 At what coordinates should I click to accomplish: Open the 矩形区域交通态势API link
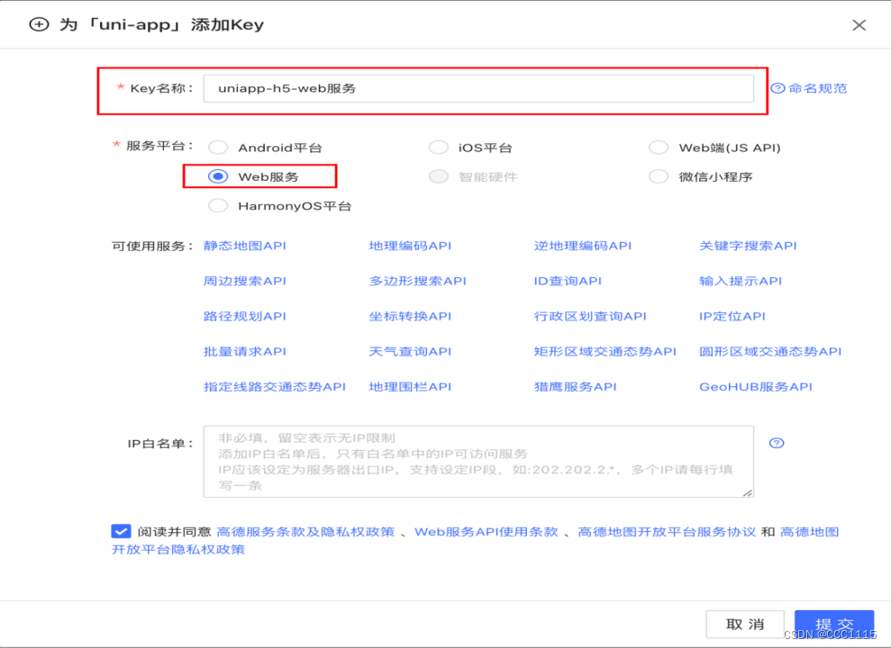click(605, 351)
